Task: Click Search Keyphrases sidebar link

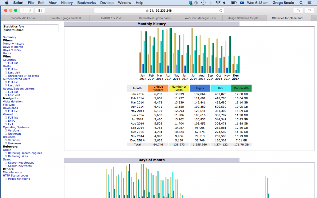Action: pyautogui.click(x=21, y=163)
